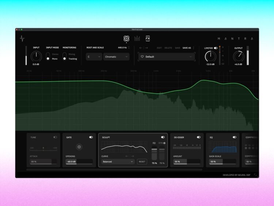The width and height of the screenshot is (274, 206).
Task: Click the Developed by Neural DSP text
Action: point(237,175)
